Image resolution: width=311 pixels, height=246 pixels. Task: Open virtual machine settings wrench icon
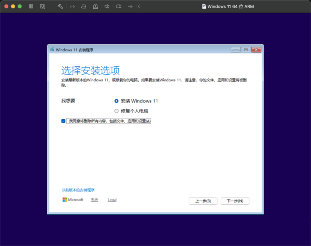pyautogui.click(x=60, y=6)
